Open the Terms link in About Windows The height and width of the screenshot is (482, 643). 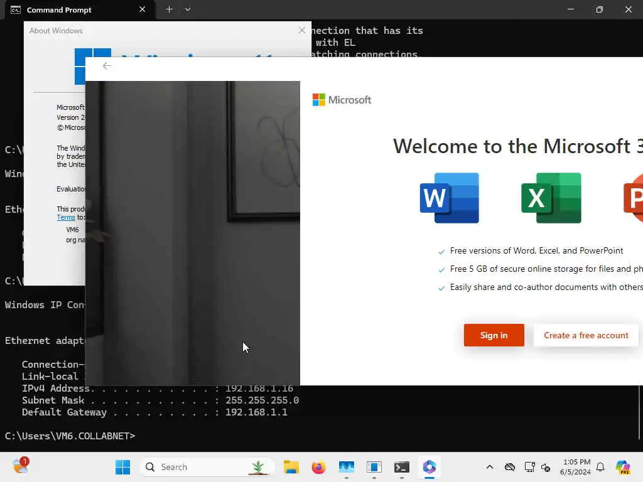point(65,217)
